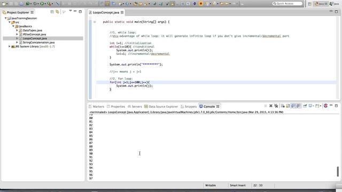Click Remove Launch in Console toolbar

click(271, 106)
